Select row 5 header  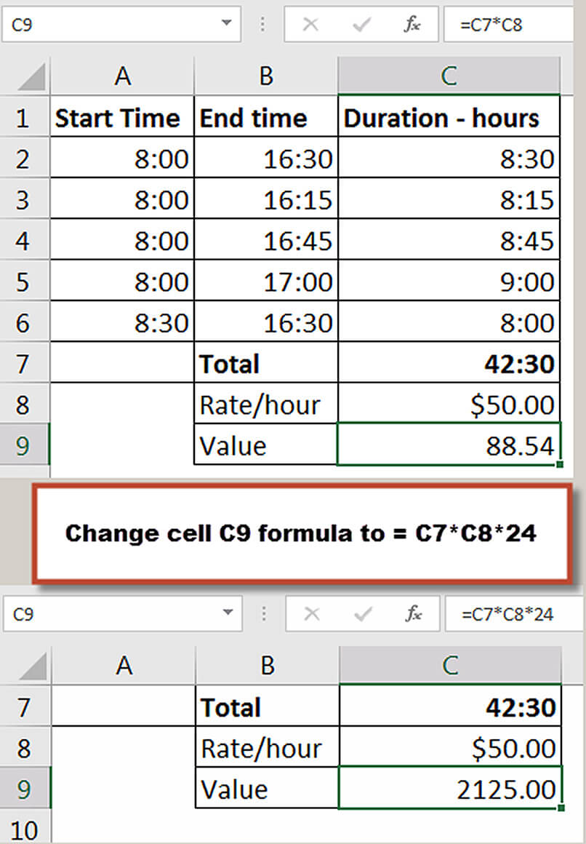tap(24, 281)
